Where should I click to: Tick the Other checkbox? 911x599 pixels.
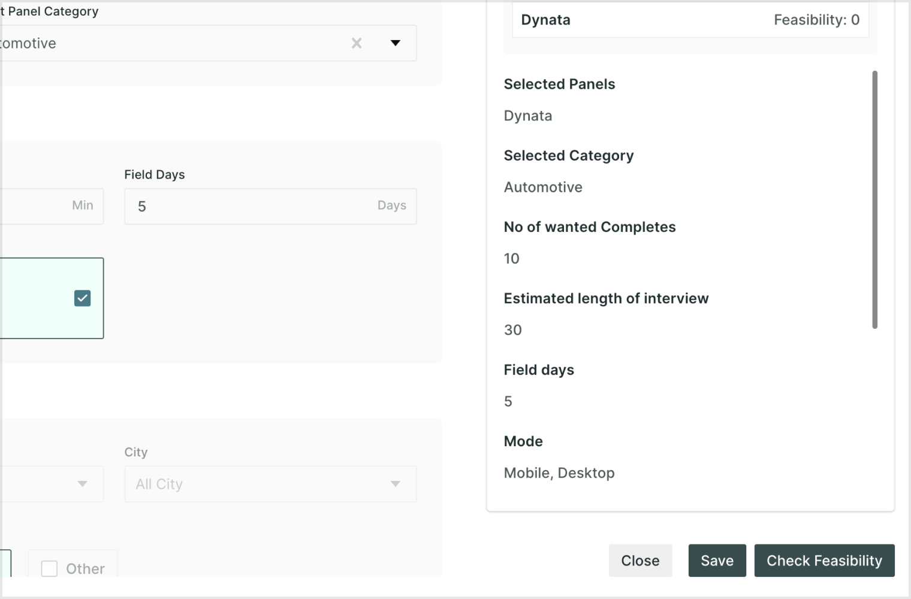click(49, 568)
